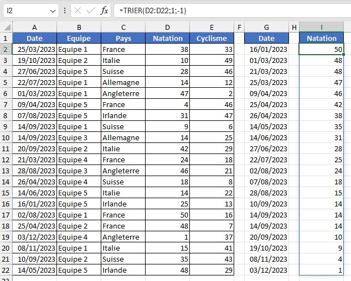Click the cell containing Allemagne in row 5
351x281 pixels.
point(123,82)
